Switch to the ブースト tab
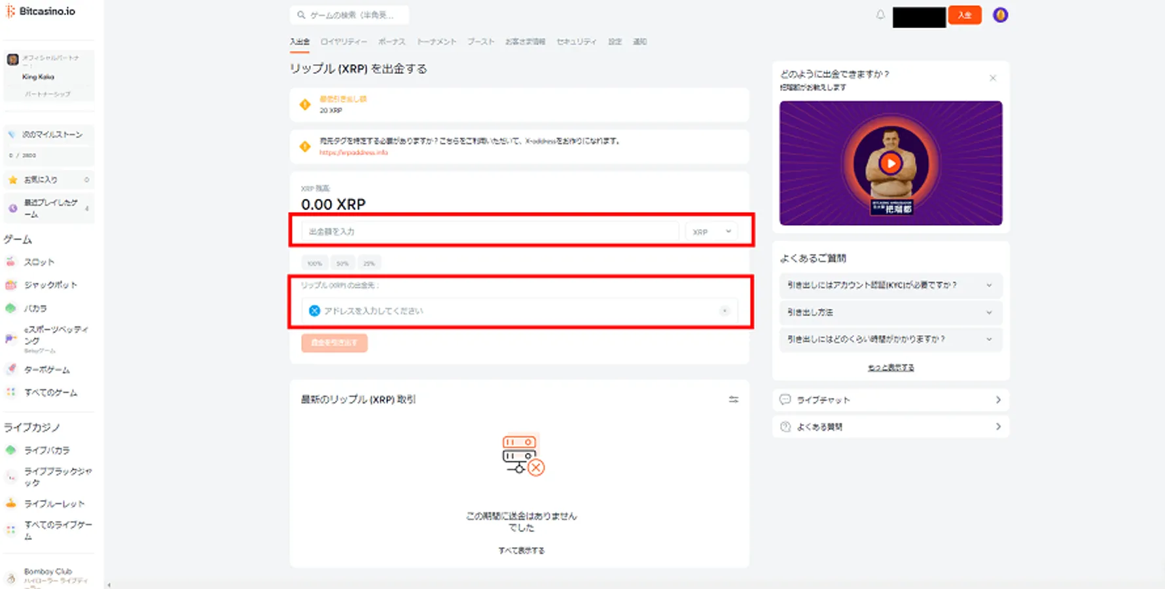 [480, 41]
